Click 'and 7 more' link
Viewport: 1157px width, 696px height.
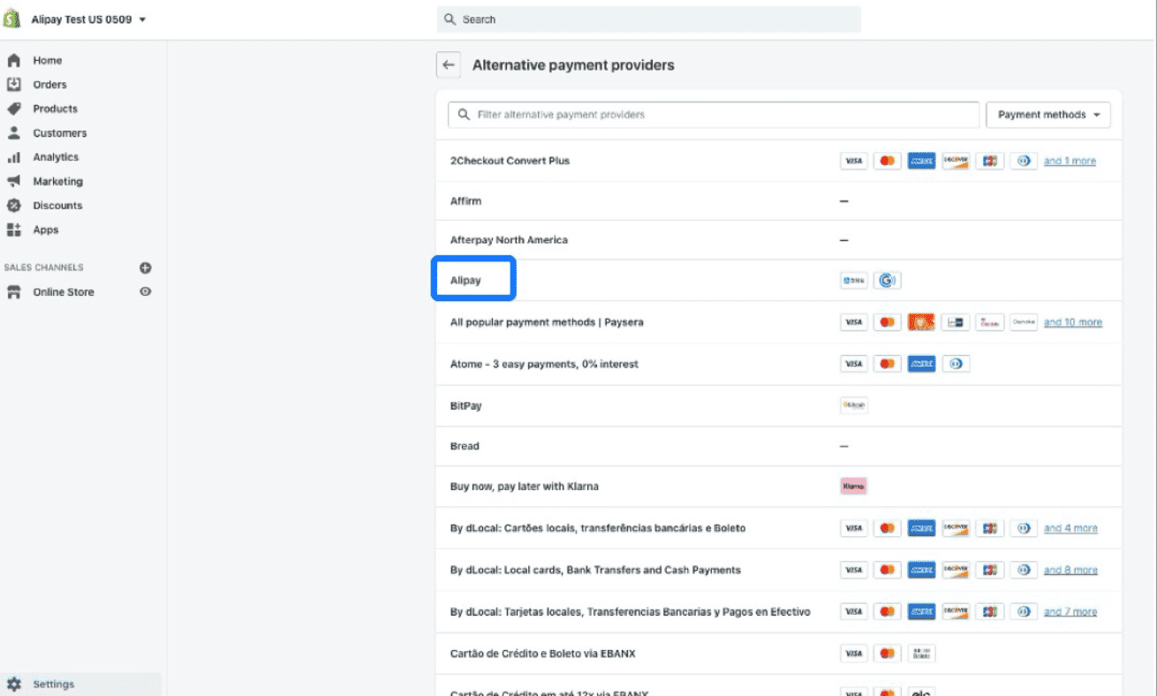[1070, 611]
